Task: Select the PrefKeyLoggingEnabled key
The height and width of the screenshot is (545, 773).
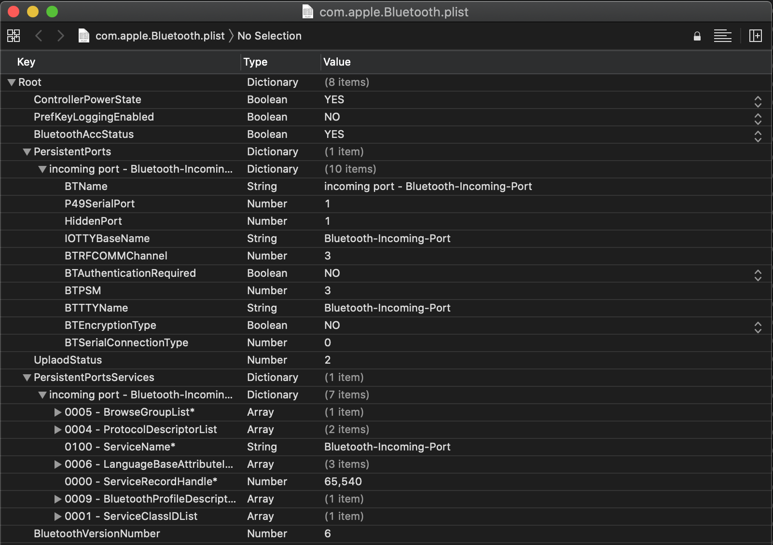Action: (x=94, y=117)
